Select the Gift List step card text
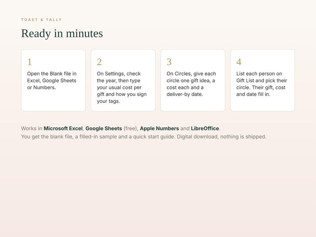This screenshot has height=237, width=316. pos(261,84)
